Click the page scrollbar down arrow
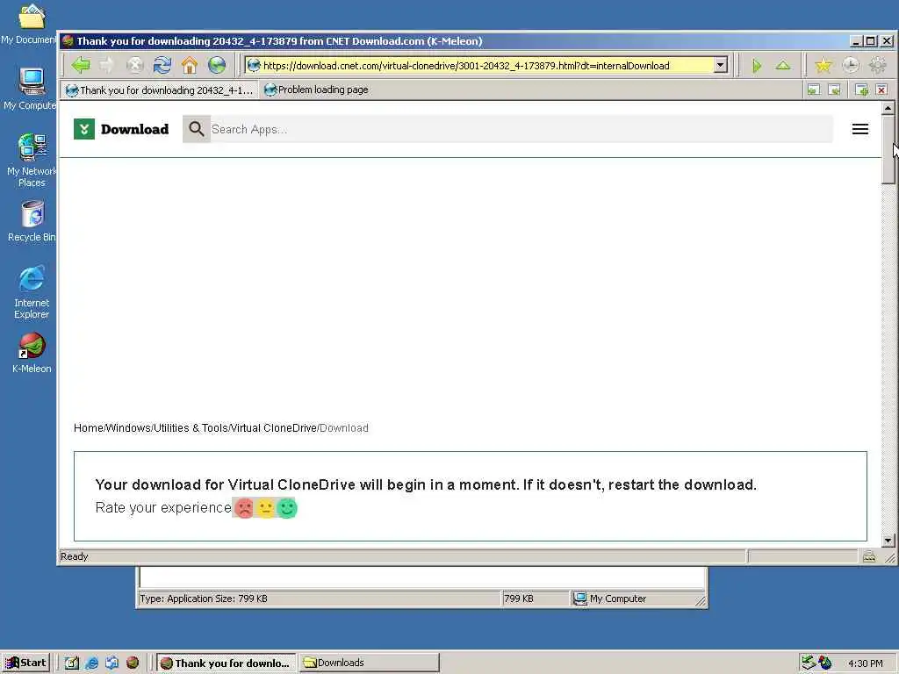This screenshot has width=899, height=674. (x=888, y=540)
